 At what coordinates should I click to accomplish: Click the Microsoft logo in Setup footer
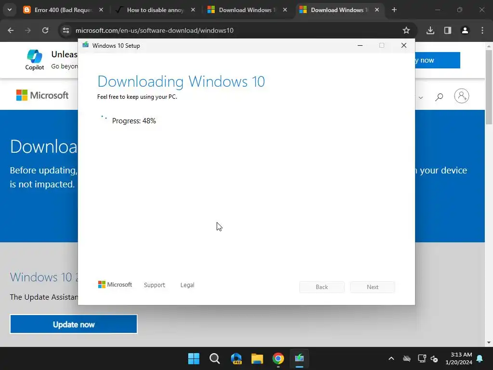click(115, 284)
